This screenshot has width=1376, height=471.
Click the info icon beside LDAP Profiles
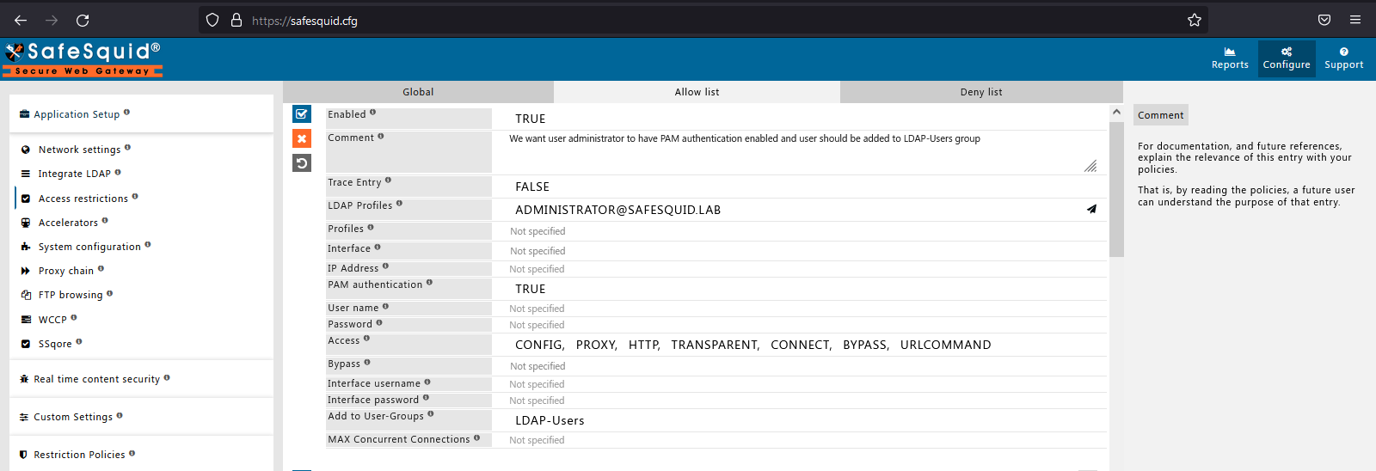pyautogui.click(x=399, y=204)
